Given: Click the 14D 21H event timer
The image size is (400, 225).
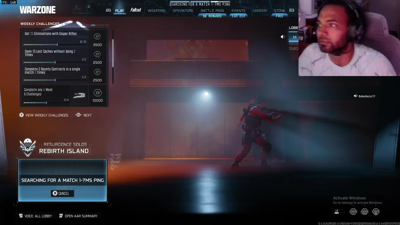Looking at the screenshot, I should [238, 16].
